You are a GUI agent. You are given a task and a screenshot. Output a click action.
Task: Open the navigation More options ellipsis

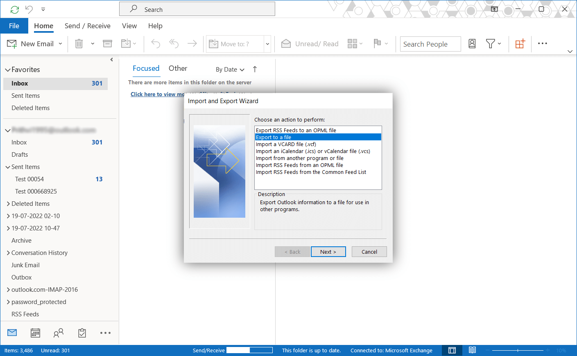pos(105,333)
